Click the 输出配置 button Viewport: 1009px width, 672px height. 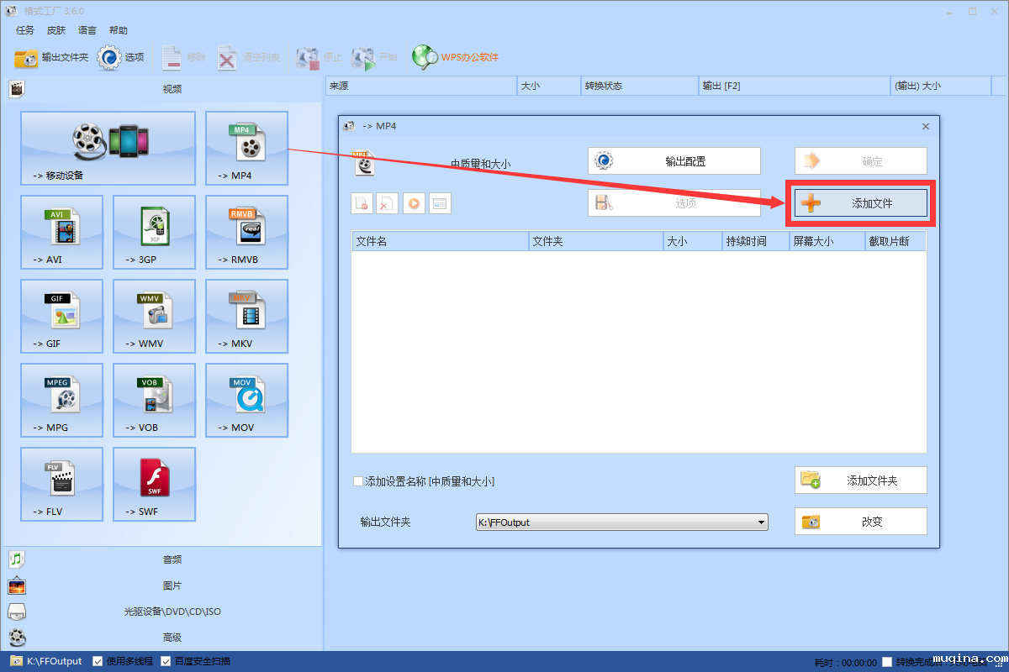pos(674,161)
